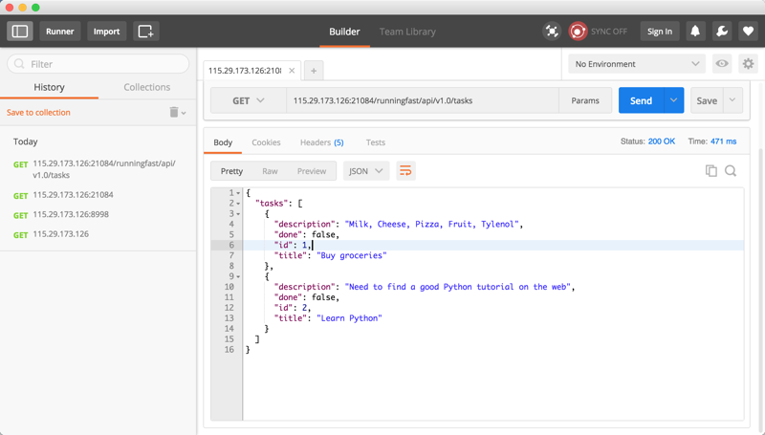This screenshot has width=765, height=435.
Task: Open the response Body tab
Action: [x=223, y=142]
